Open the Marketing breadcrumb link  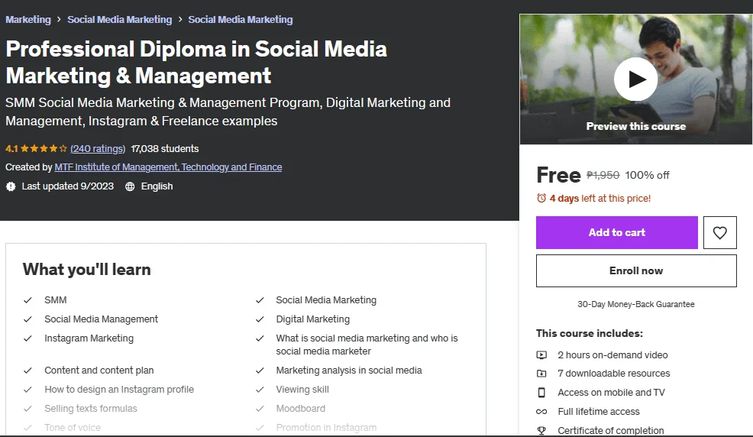(x=27, y=20)
